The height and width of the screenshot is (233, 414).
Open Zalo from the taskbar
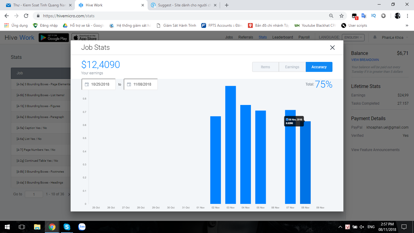click(82, 227)
